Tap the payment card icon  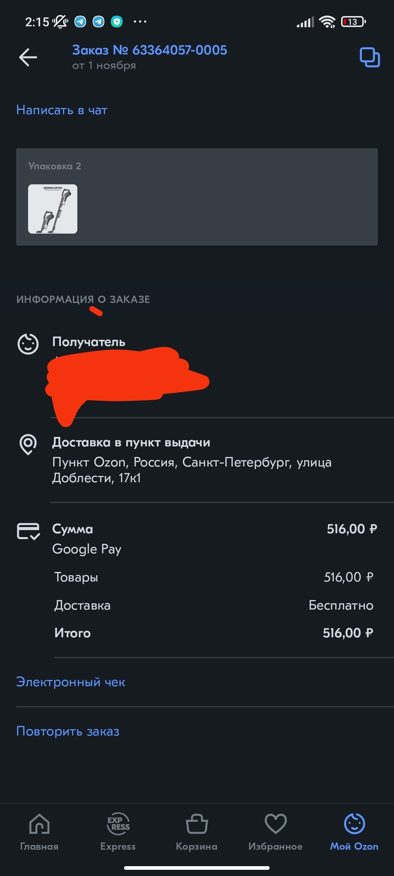coord(28,531)
